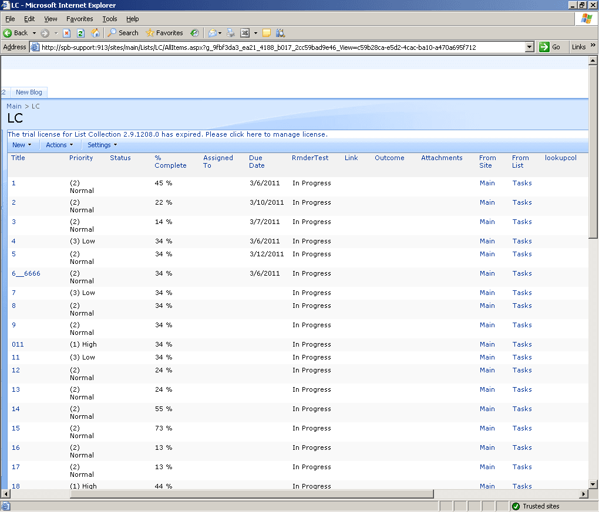Open the Help menu
The height and width of the screenshot is (512, 599).
133,19
